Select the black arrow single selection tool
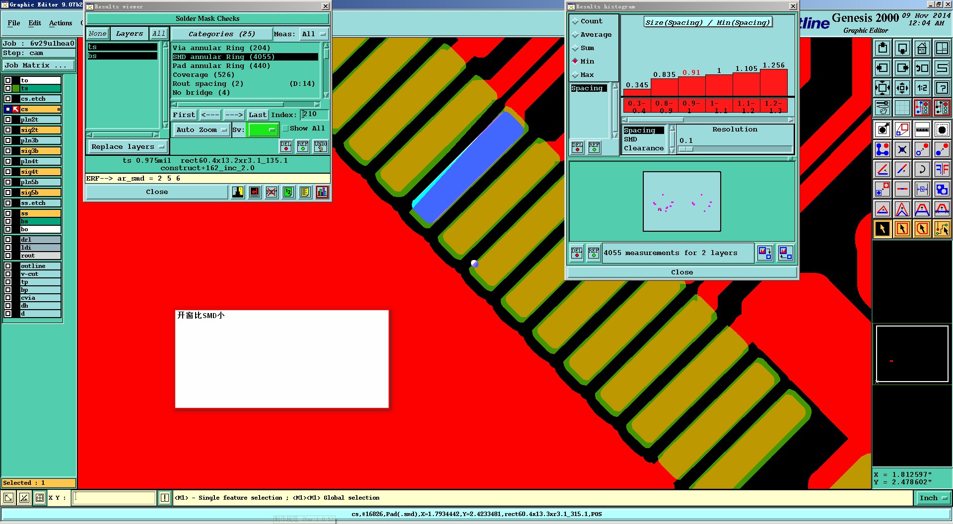This screenshot has width=953, height=524. [883, 229]
